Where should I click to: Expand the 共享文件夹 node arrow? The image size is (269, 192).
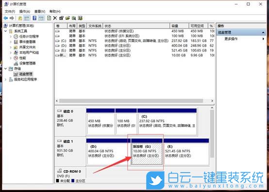point(11,47)
